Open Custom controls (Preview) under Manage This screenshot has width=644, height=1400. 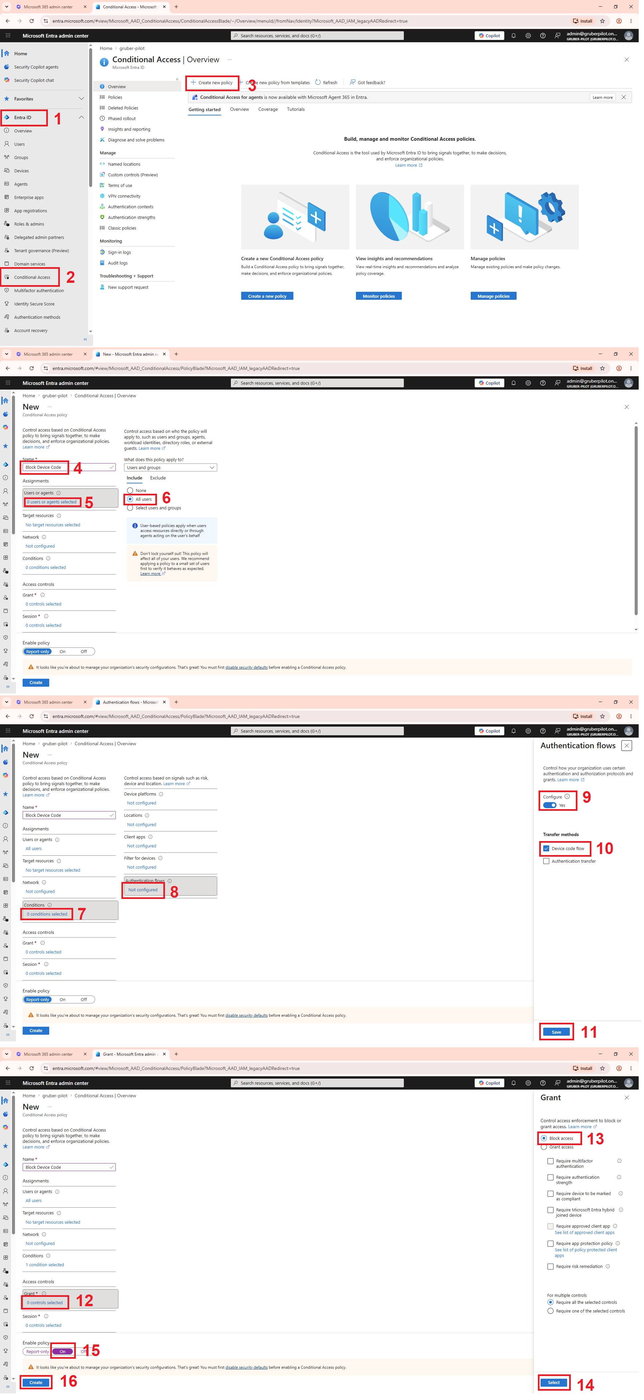coord(133,176)
